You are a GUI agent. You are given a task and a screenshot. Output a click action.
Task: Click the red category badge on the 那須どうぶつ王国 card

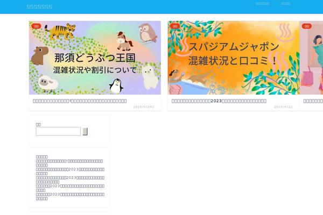coord(36,26)
